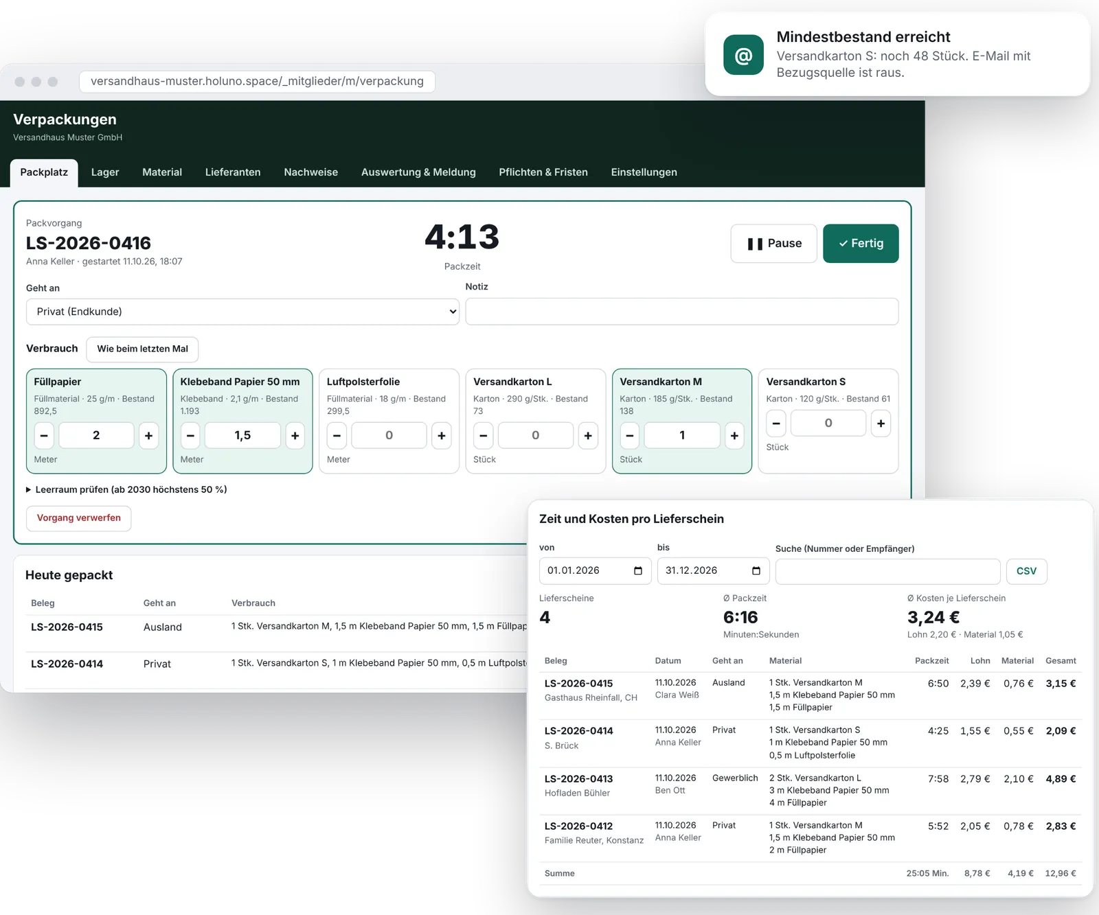Viewport: 1099px width, 915px height.
Task: Click the Füllpapier quantity field showing 2
Action: [96, 436]
